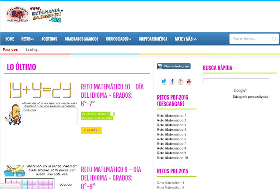
Task: Open the YouTube social icon
Action: point(189,82)
